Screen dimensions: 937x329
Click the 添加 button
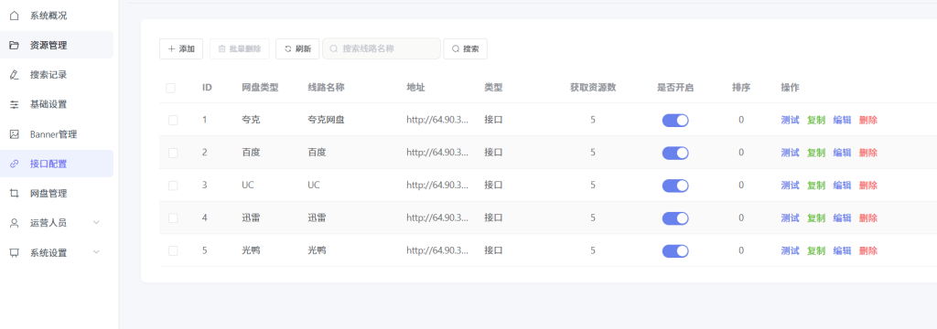point(181,49)
